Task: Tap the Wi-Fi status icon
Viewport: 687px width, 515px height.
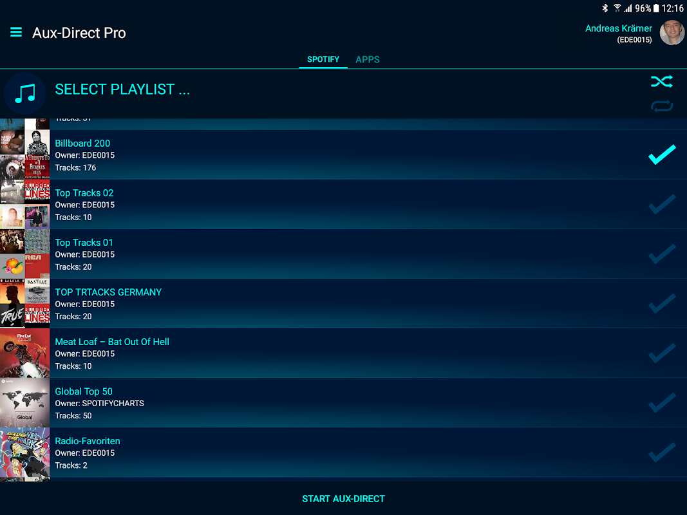Action: [617, 8]
